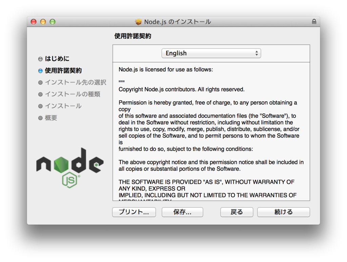Viewport: 347px width, 262px height.
Task: Click "furnished to do so" line
Action: [x=186, y=149]
